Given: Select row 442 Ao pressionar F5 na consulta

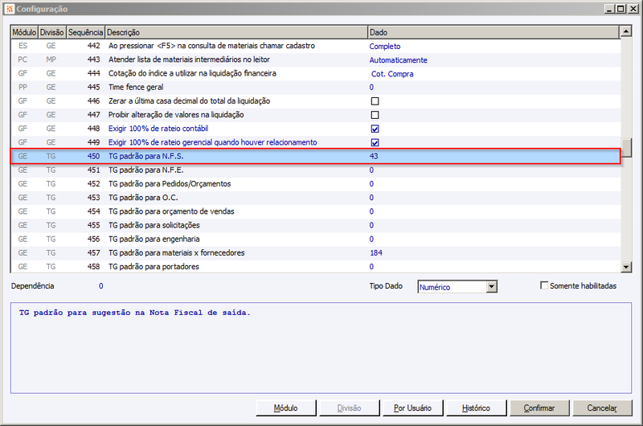Looking at the screenshot, I should pyautogui.click(x=315, y=46).
